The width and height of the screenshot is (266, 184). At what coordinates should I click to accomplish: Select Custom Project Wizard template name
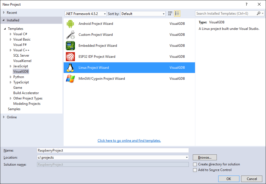(96, 35)
